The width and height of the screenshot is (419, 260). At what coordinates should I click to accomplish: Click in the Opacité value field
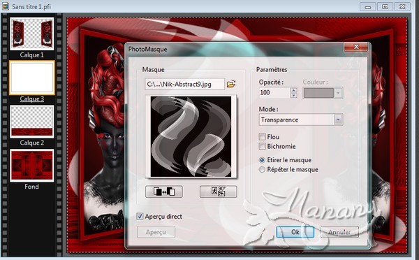274,93
